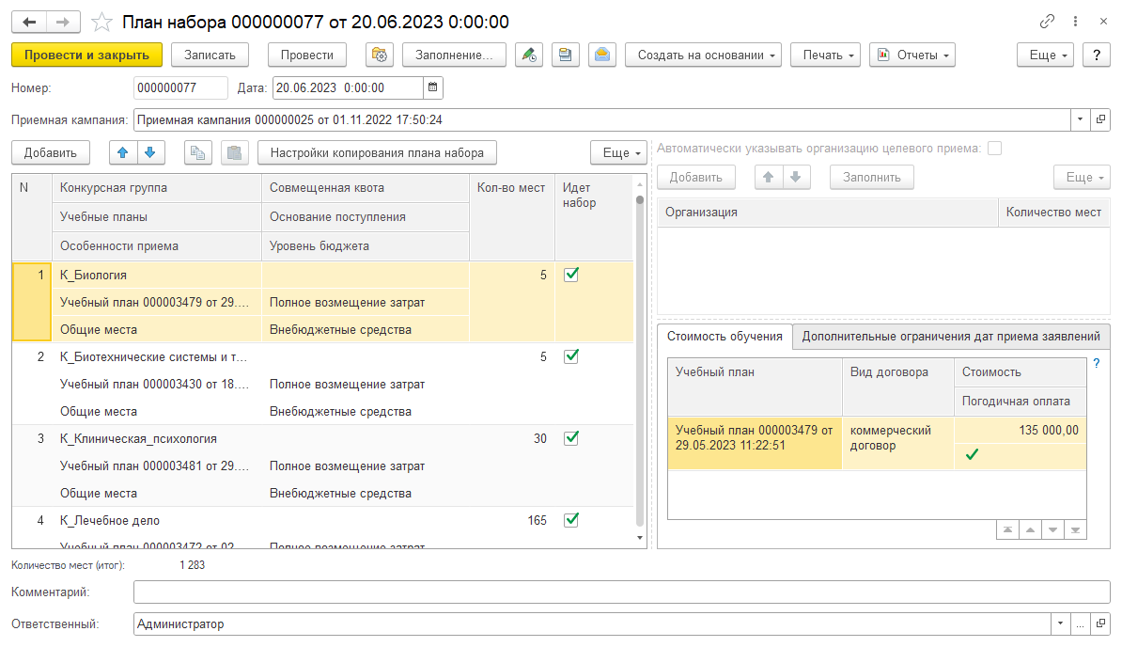Jump to last row in cost table
1122x647 pixels.
(1076, 529)
